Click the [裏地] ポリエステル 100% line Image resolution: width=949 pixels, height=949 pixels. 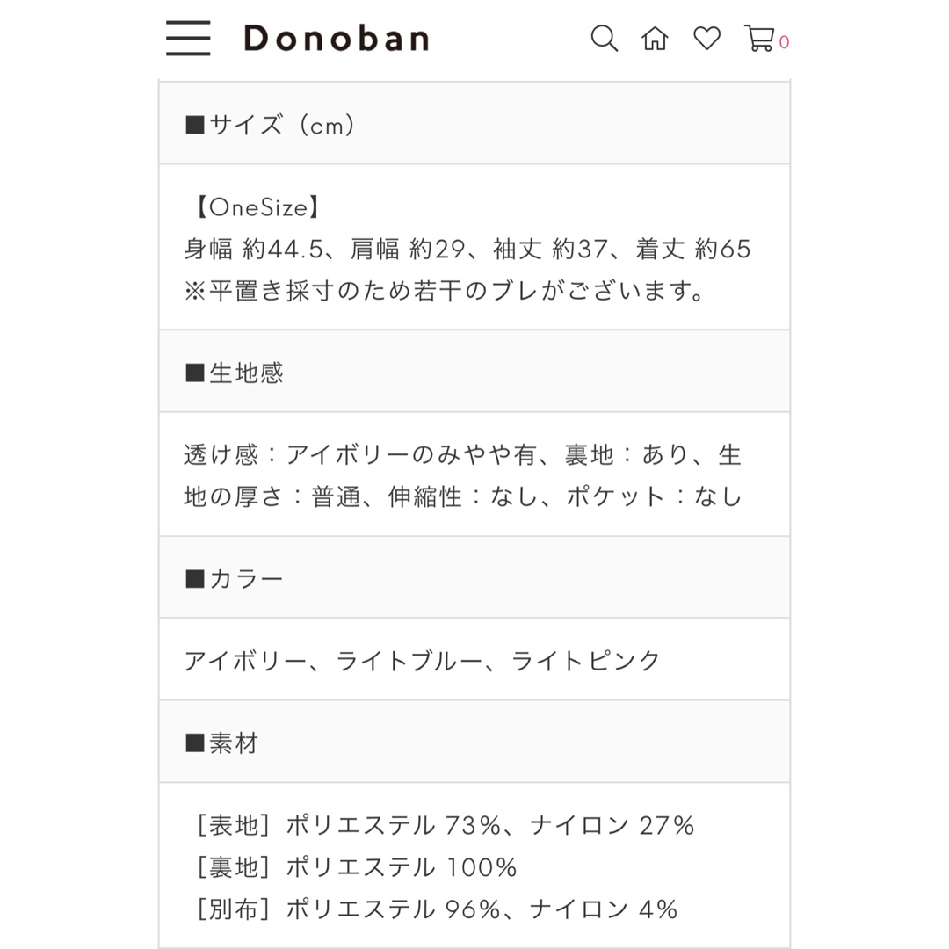(x=356, y=867)
